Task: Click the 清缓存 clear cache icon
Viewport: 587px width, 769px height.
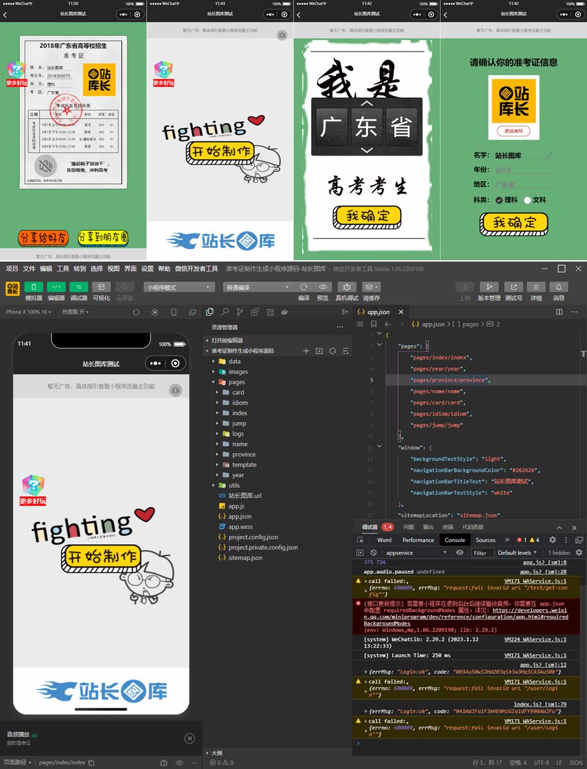Action: coord(371,287)
